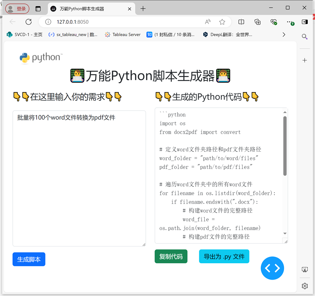Click the 导出为 .py 文件 button
Viewport: 315px width, 296px height.
(x=224, y=256)
